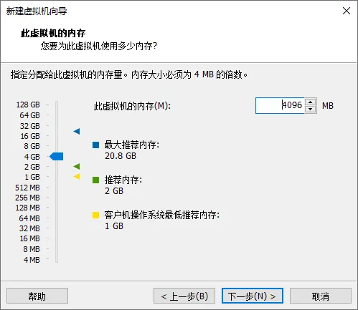Screen dimensions: 358x310
Task: Click the 256 MB slider label
Action: point(27,198)
